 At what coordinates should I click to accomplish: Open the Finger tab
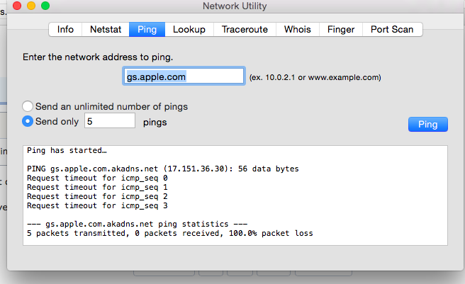pyautogui.click(x=341, y=29)
